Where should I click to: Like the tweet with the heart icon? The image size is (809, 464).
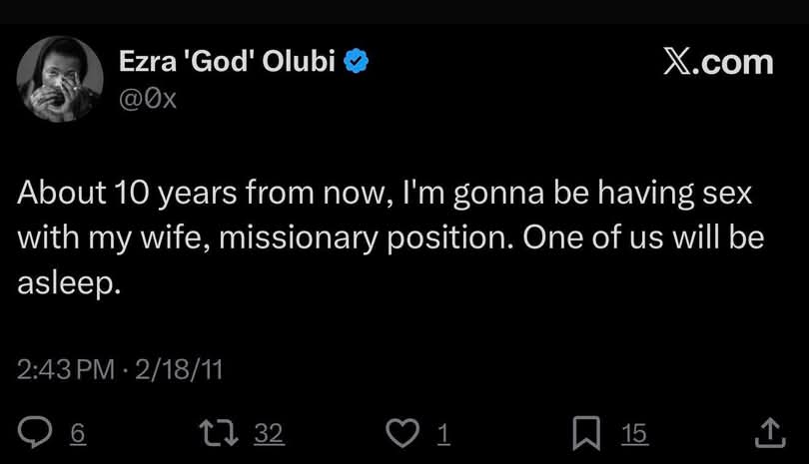pyautogui.click(x=403, y=432)
